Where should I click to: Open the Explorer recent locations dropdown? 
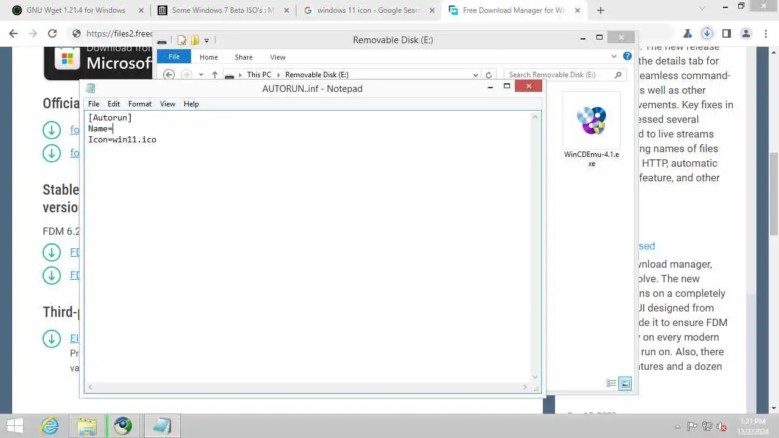coord(201,75)
